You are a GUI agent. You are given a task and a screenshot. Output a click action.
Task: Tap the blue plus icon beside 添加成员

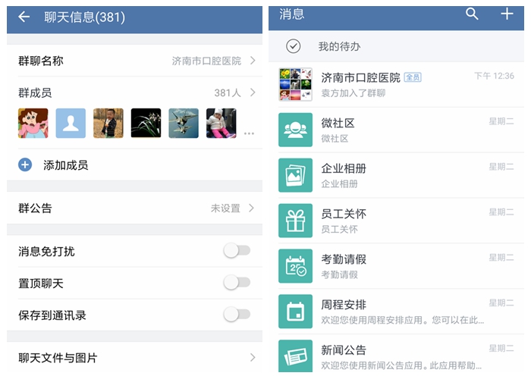[x=25, y=164]
